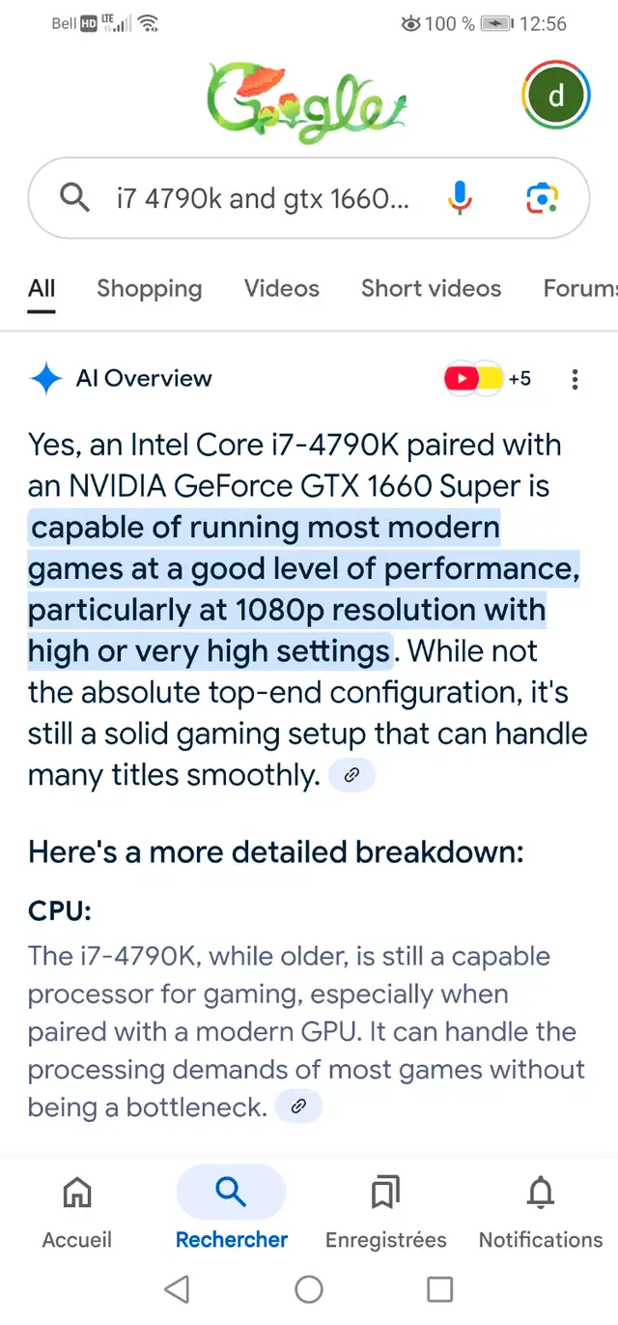Open the Short videos tab
Viewport: 618px width, 1325px height.
[x=431, y=288]
